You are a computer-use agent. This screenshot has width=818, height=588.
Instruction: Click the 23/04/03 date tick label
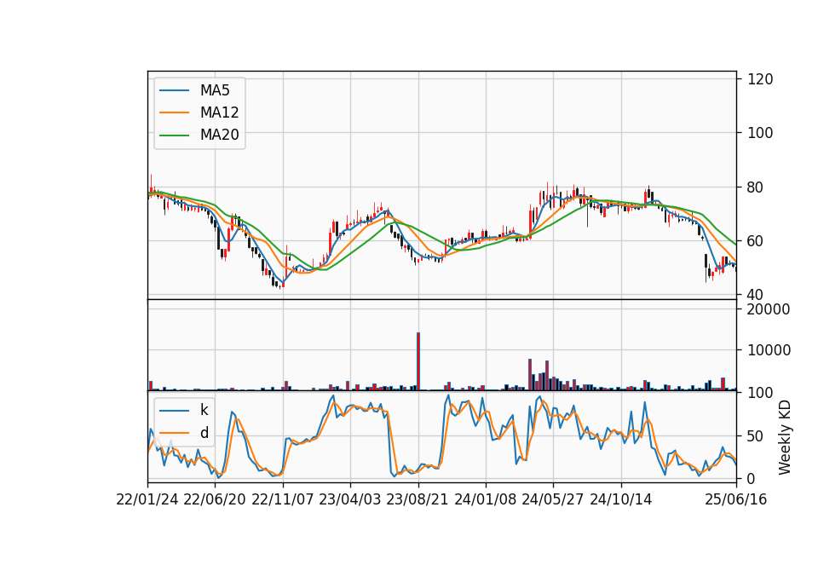[350, 500]
